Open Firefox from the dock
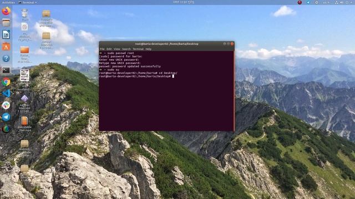Viewport: 355px width, 199px height. pyautogui.click(x=6, y=11)
